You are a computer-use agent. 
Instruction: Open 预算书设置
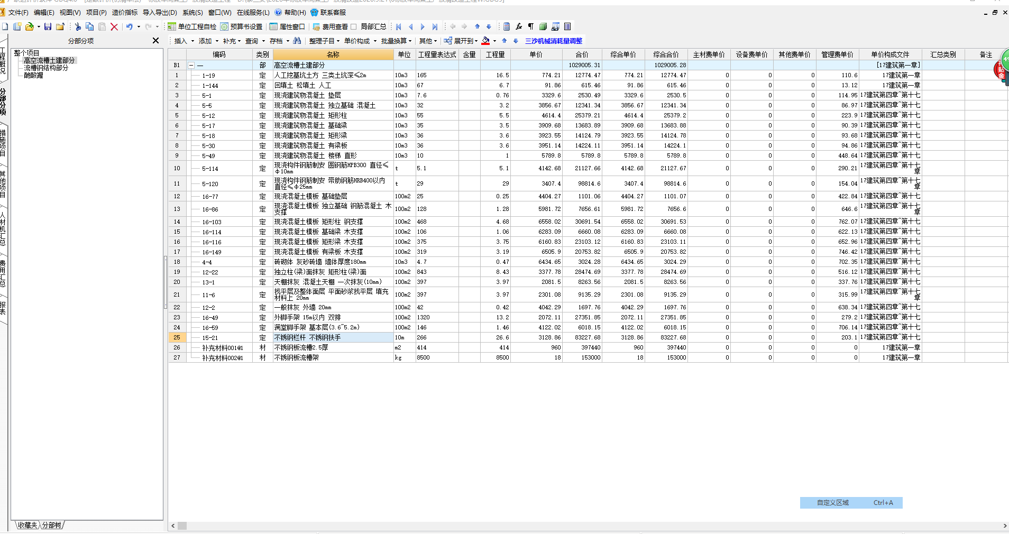241,26
